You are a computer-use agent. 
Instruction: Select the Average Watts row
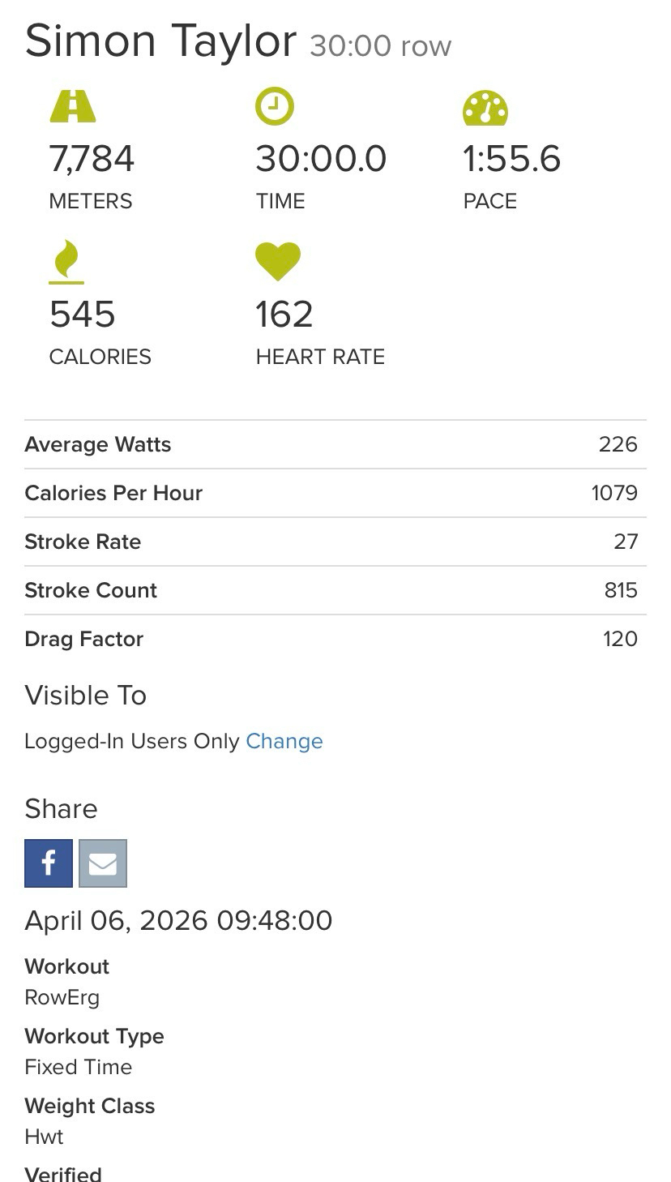pyautogui.click(x=335, y=444)
